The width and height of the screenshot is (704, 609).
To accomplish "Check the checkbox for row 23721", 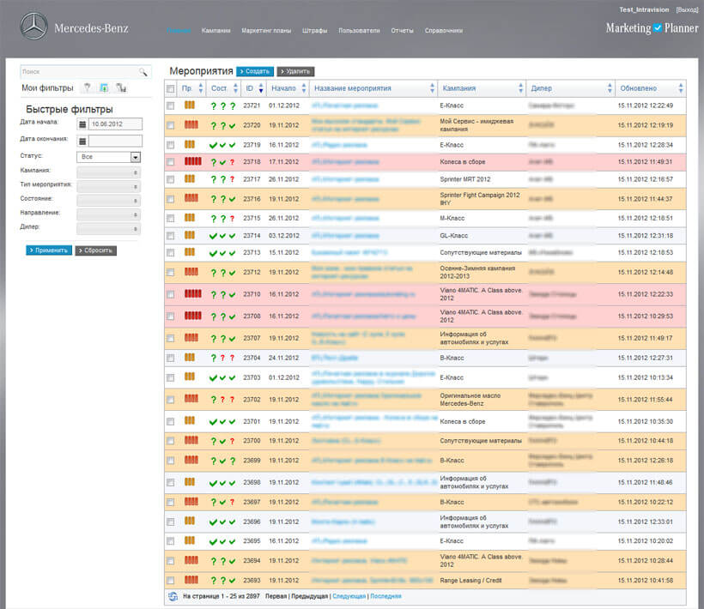I will coord(171,106).
